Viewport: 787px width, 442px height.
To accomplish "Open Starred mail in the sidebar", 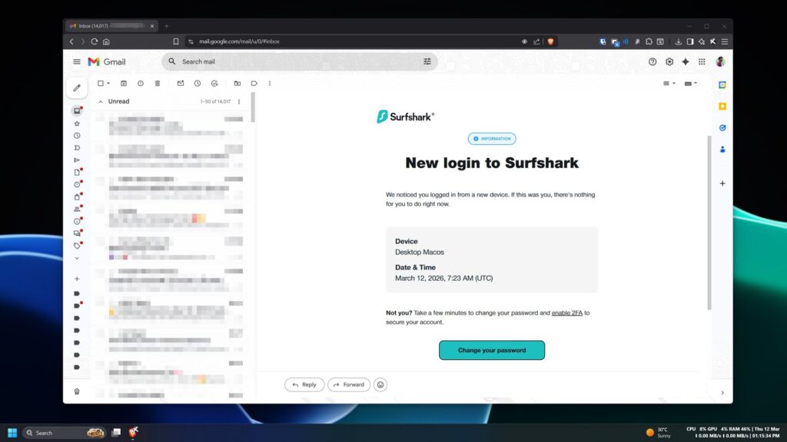I will 77,124.
